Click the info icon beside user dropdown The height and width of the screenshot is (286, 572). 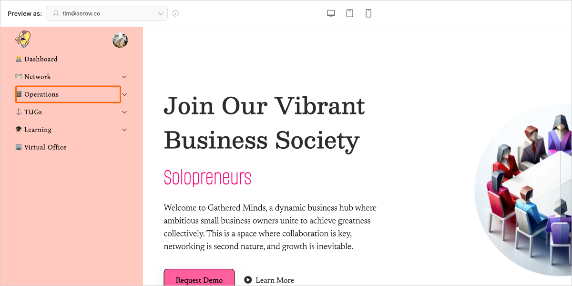pyautogui.click(x=175, y=13)
